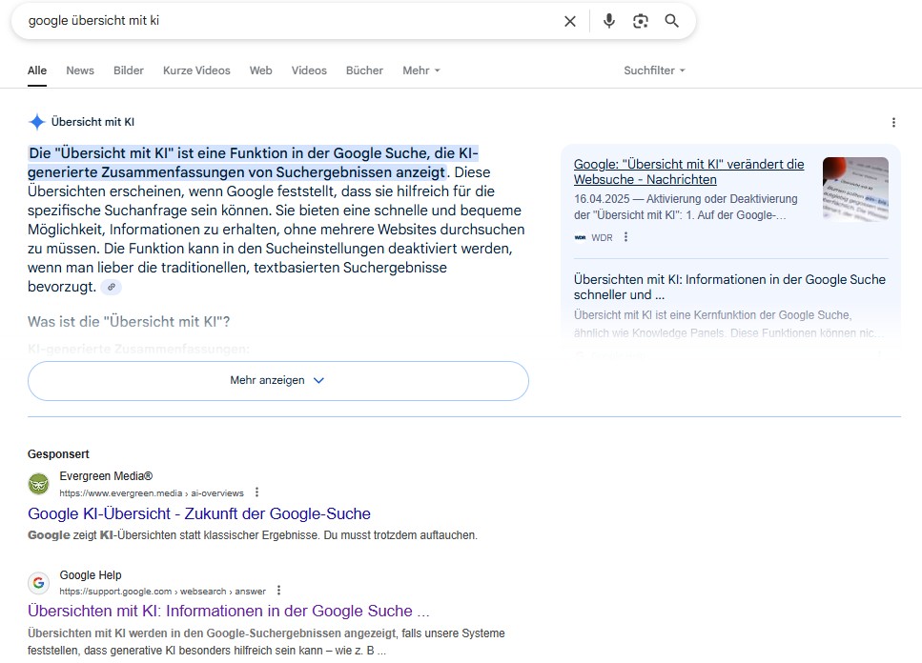Open Google Lens image search icon

click(641, 21)
